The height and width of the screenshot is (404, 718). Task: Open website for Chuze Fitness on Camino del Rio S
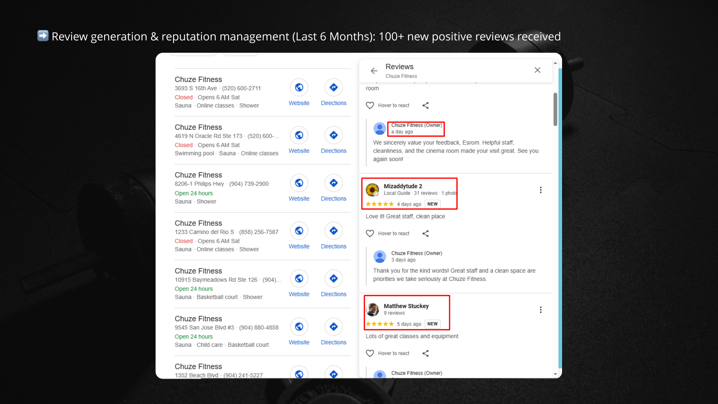[x=299, y=231]
